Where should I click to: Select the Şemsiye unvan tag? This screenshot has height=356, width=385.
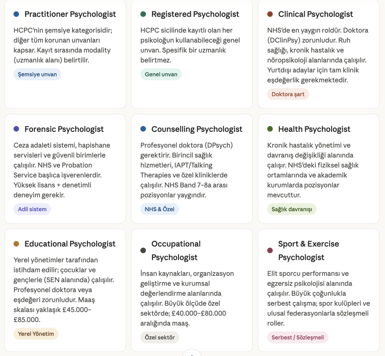pyautogui.click(x=37, y=74)
